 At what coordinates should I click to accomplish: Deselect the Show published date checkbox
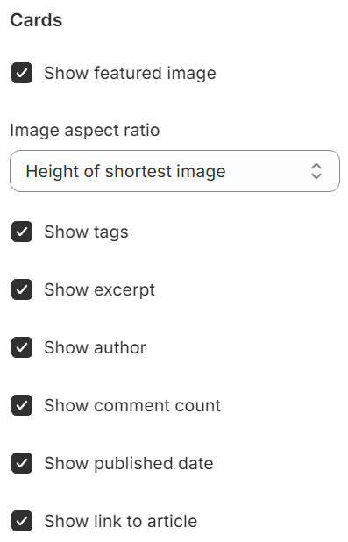point(22,463)
